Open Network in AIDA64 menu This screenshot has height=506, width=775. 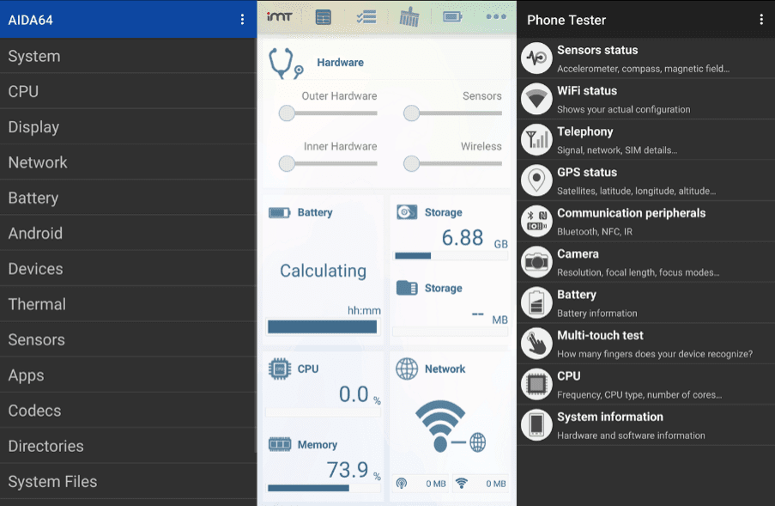[x=128, y=162]
